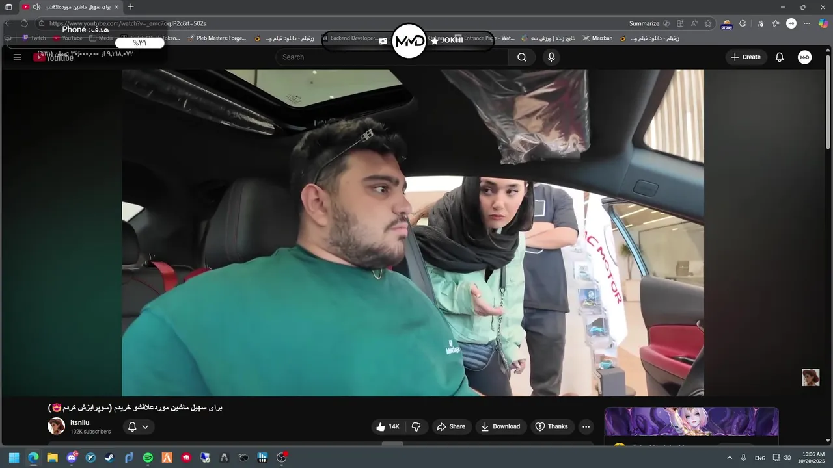
Task: Open the proxy extension icon
Action: 727,25
